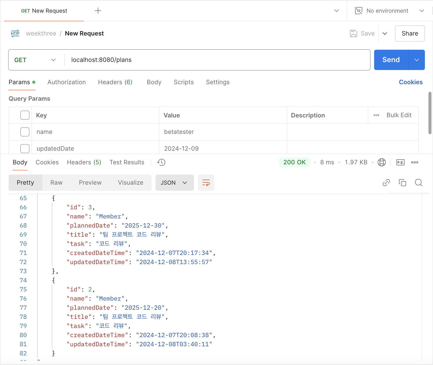The width and height of the screenshot is (433, 365).
Task: Open response more actions ellipsis
Action: tap(415, 162)
